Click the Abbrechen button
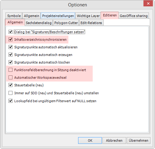 (114, 140)
